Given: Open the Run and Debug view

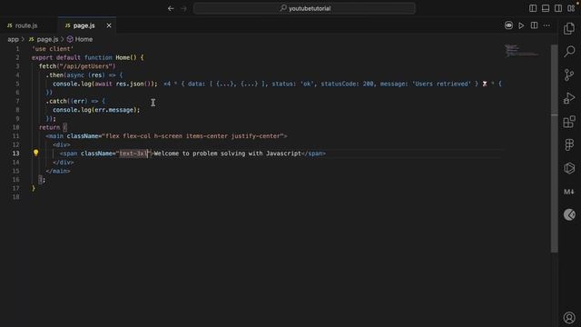Looking at the screenshot, I should [x=569, y=98].
